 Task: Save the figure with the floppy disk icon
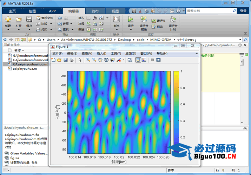click(x=65, y=60)
